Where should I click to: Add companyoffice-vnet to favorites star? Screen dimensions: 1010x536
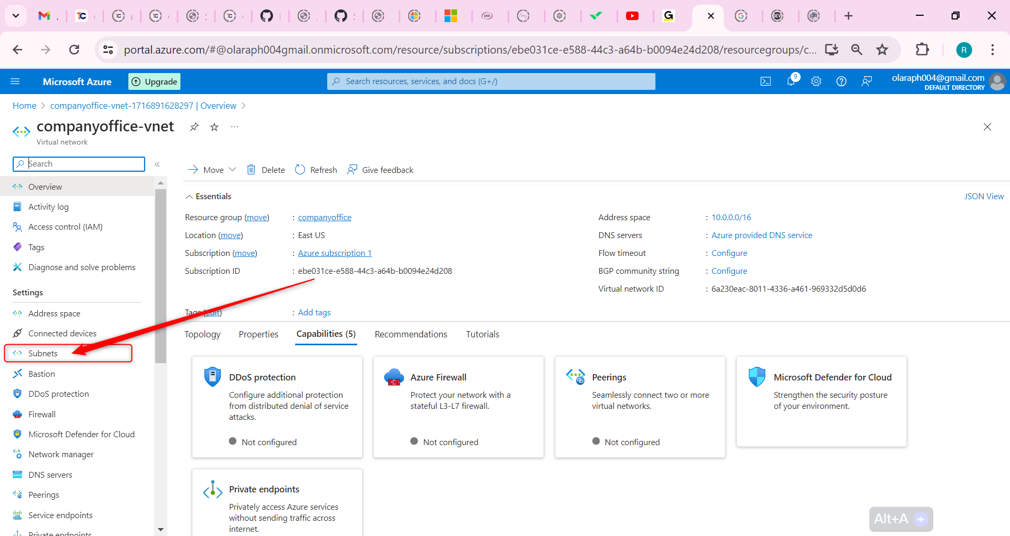(x=214, y=127)
